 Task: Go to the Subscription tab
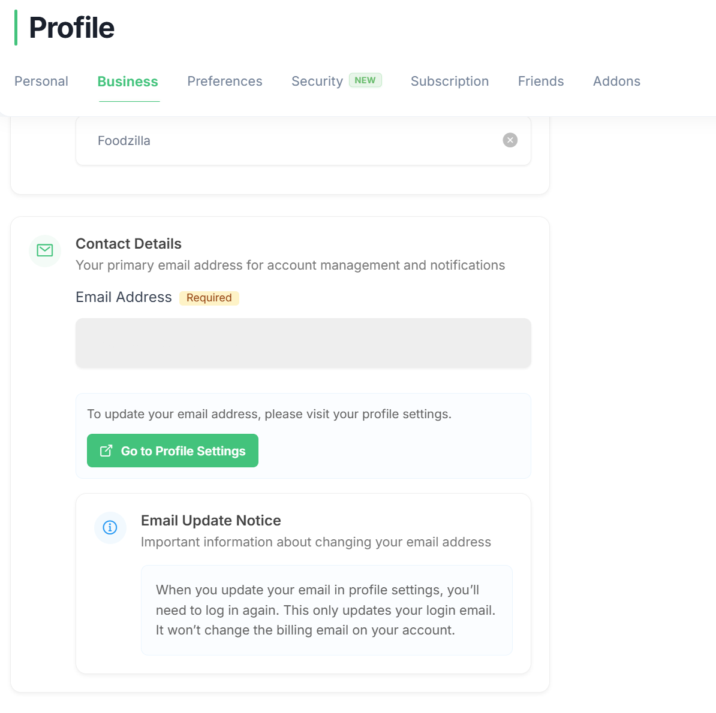450,81
